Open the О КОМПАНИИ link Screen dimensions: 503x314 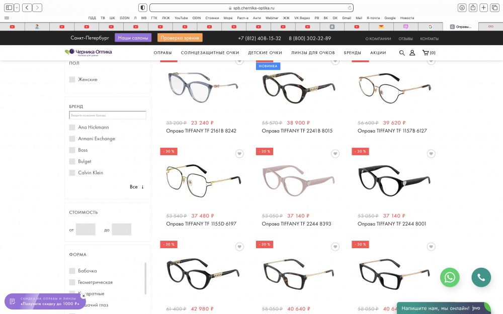(378, 39)
